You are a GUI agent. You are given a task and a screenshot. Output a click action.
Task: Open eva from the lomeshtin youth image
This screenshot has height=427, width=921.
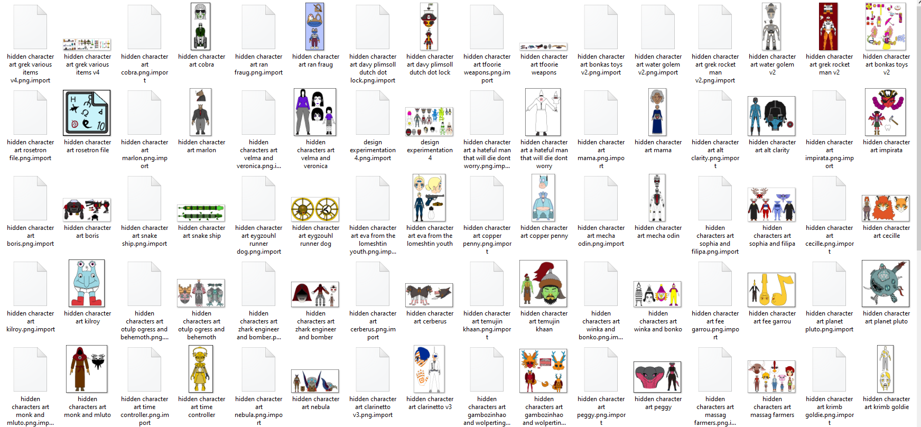[x=429, y=198]
